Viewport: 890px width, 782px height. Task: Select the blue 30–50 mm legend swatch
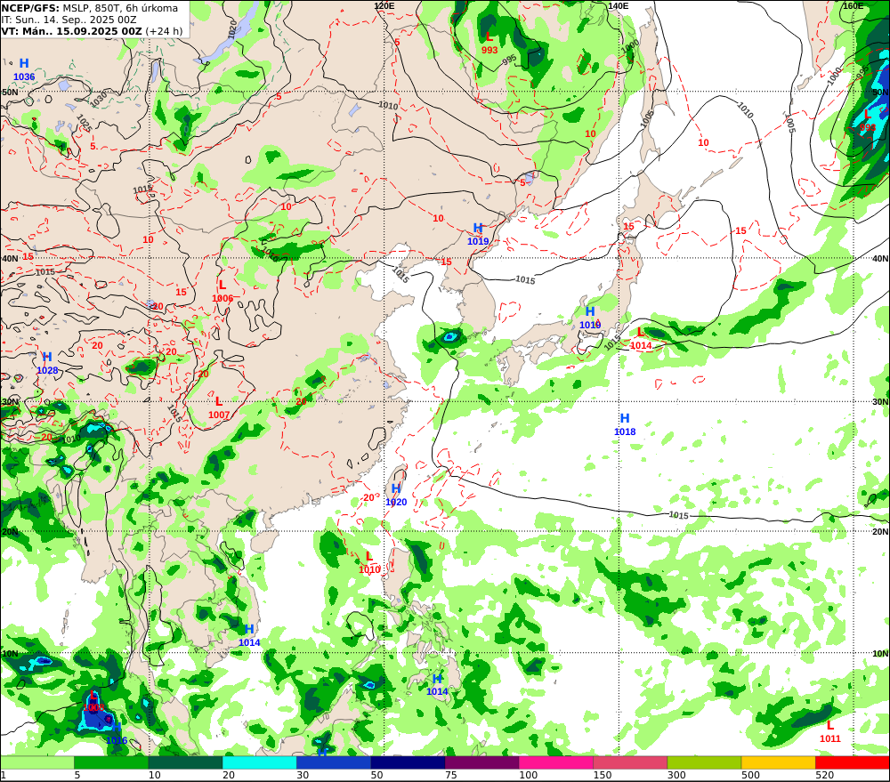coord(334,762)
